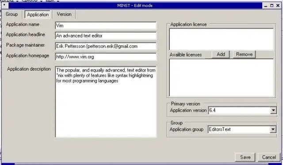Open the Version tab
This screenshot has width=283, height=165.
coord(64,14)
